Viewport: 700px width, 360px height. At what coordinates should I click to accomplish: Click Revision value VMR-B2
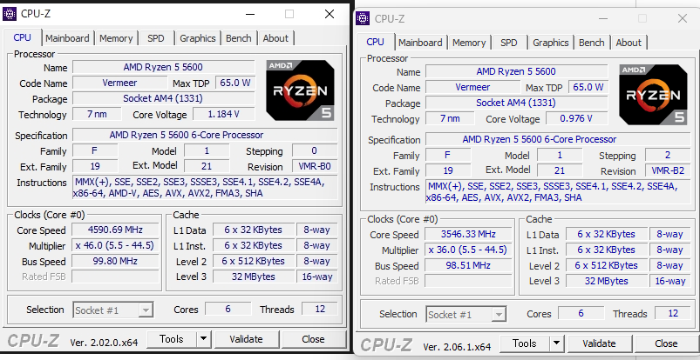pos(668,171)
